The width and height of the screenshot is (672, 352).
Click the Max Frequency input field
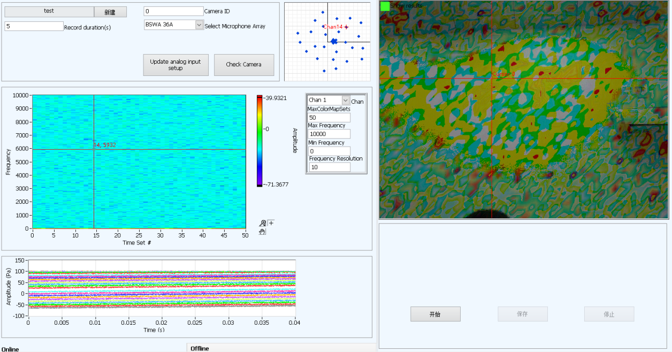329,134
